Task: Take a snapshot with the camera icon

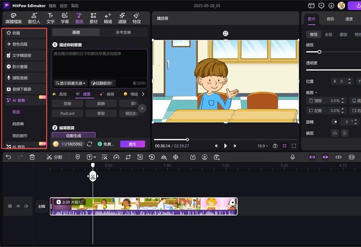Action: [275, 146]
